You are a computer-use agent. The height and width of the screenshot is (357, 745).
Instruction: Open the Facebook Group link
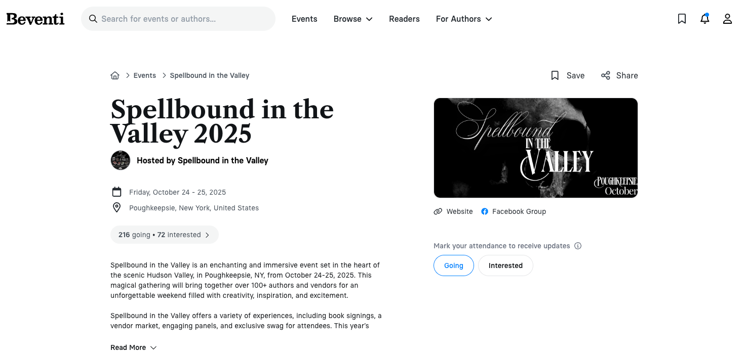514,211
